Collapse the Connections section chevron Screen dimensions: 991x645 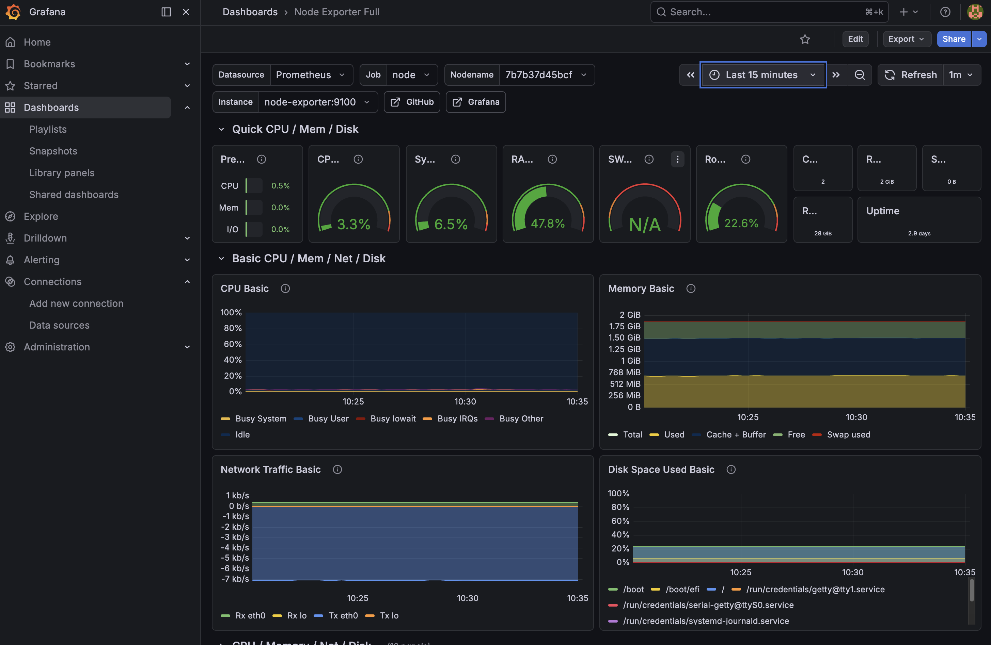tap(187, 282)
